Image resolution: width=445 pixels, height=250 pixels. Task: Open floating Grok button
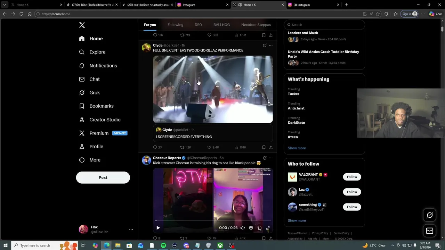430,215
